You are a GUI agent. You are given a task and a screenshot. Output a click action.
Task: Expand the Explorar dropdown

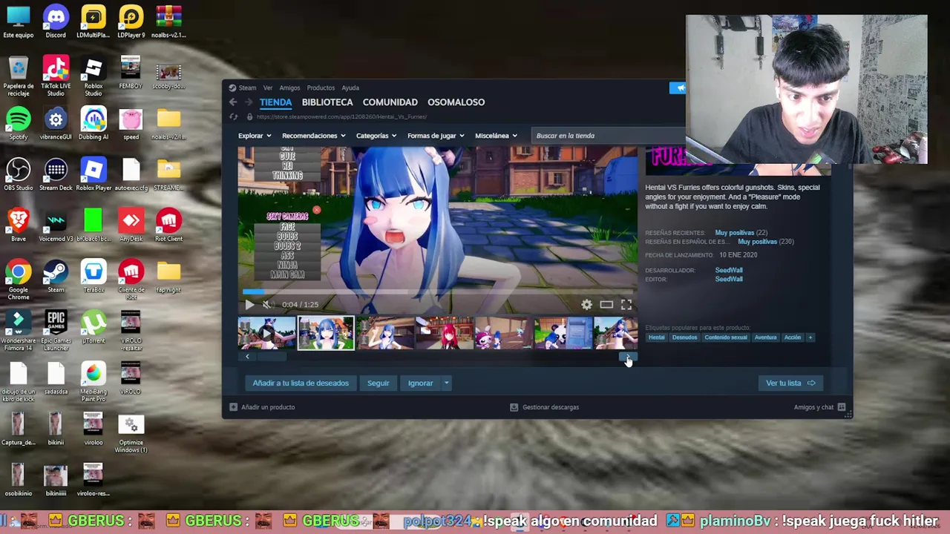point(255,136)
